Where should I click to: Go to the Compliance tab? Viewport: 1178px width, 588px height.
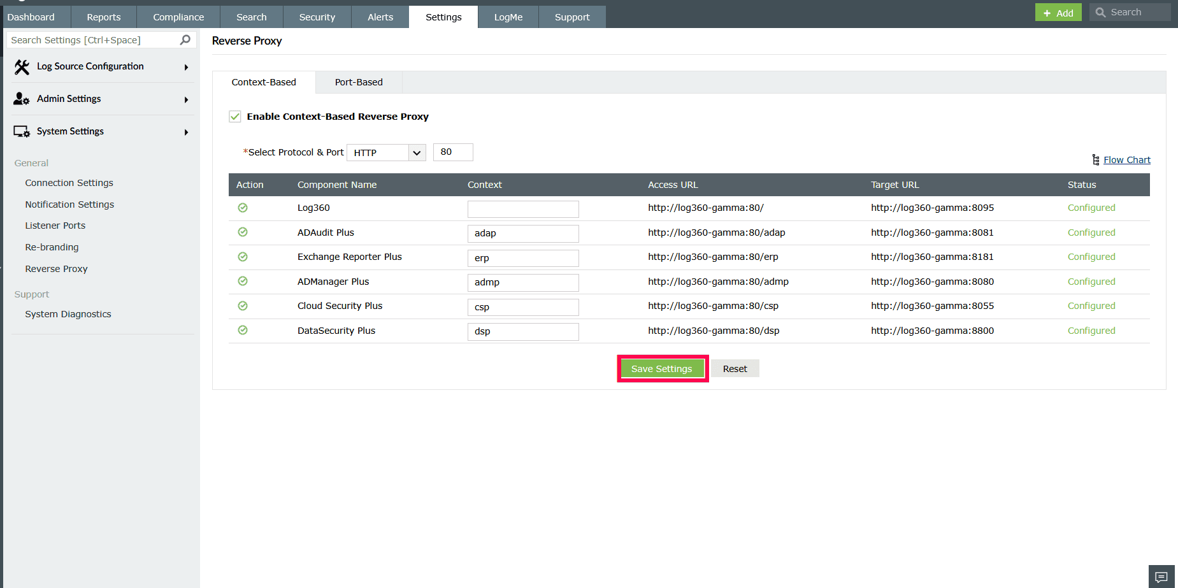click(x=178, y=17)
